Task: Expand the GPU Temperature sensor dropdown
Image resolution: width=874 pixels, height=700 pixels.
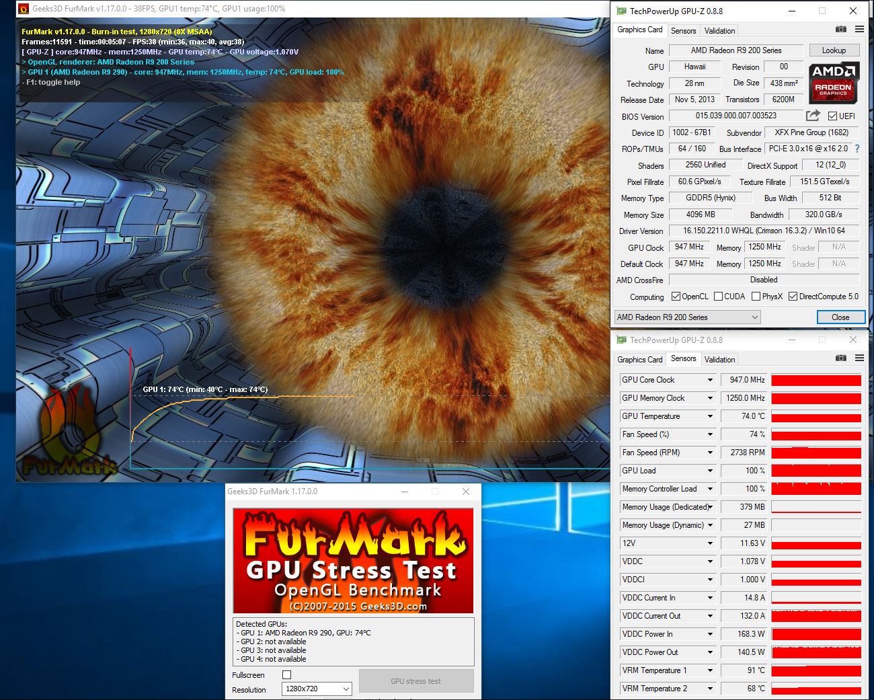Action: pyautogui.click(x=710, y=416)
